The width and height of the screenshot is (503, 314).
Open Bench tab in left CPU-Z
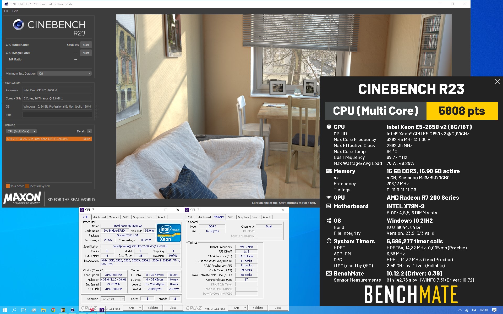point(150,217)
